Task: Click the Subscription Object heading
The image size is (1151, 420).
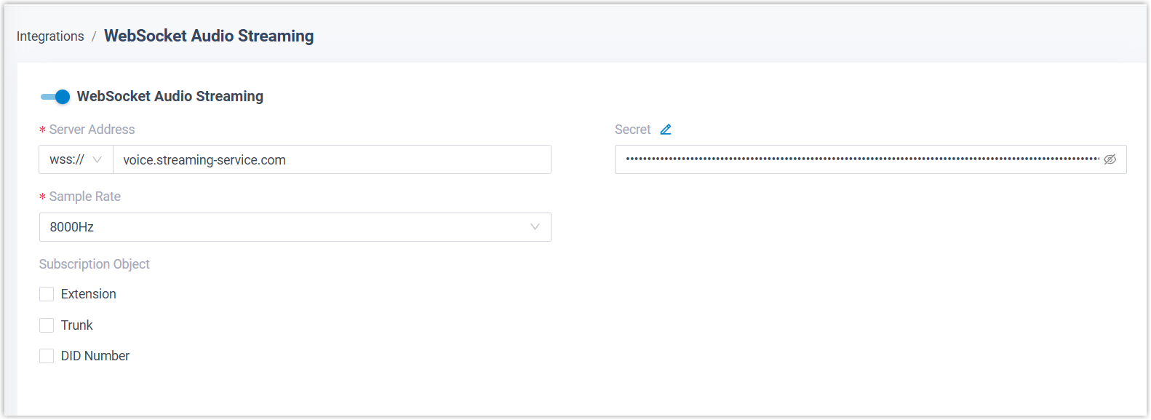Action: (95, 264)
